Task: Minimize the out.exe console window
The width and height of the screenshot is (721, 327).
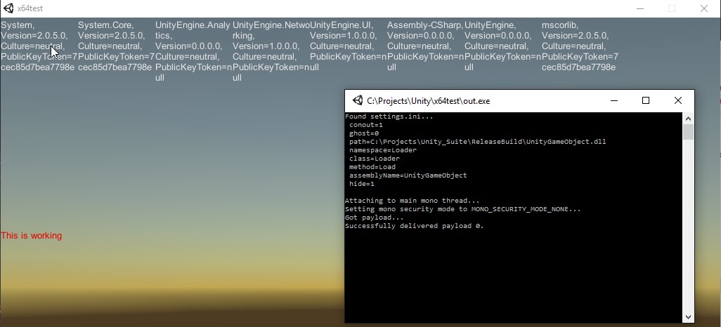Action: pos(613,100)
